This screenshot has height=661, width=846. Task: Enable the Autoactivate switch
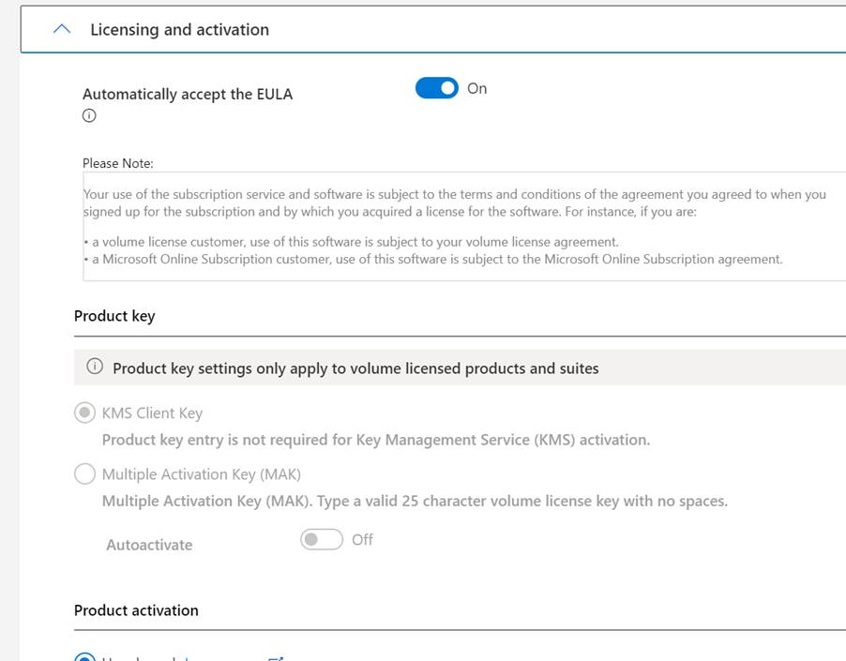tap(320, 539)
